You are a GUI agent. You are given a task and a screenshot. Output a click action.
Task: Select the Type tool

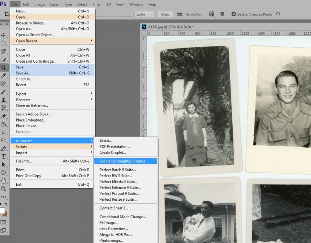[x=3, y=157]
